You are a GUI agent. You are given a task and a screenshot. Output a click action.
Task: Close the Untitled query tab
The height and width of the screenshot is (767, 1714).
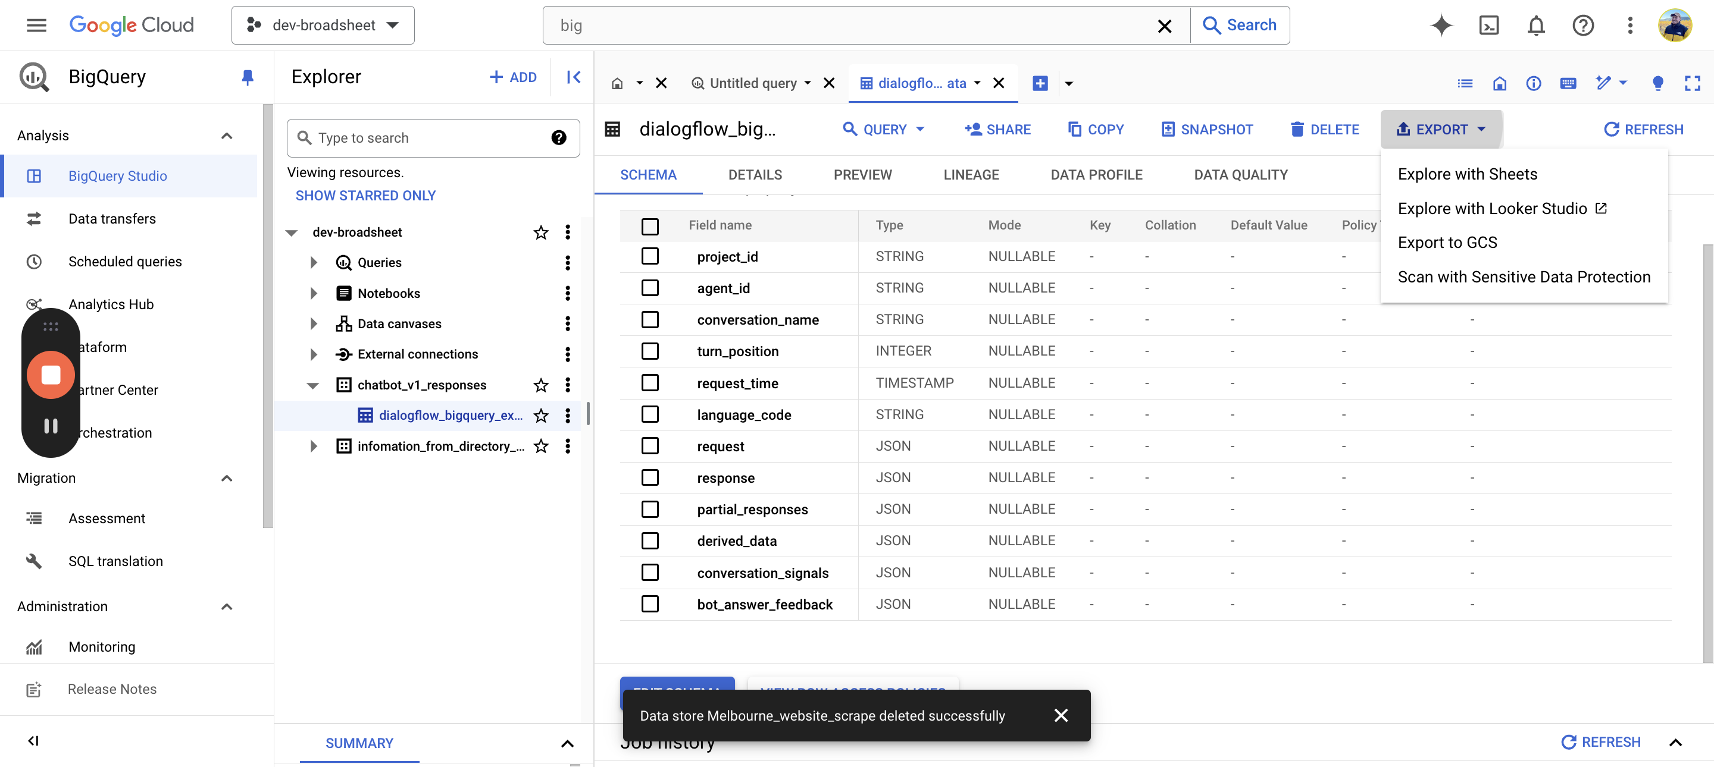pos(829,83)
